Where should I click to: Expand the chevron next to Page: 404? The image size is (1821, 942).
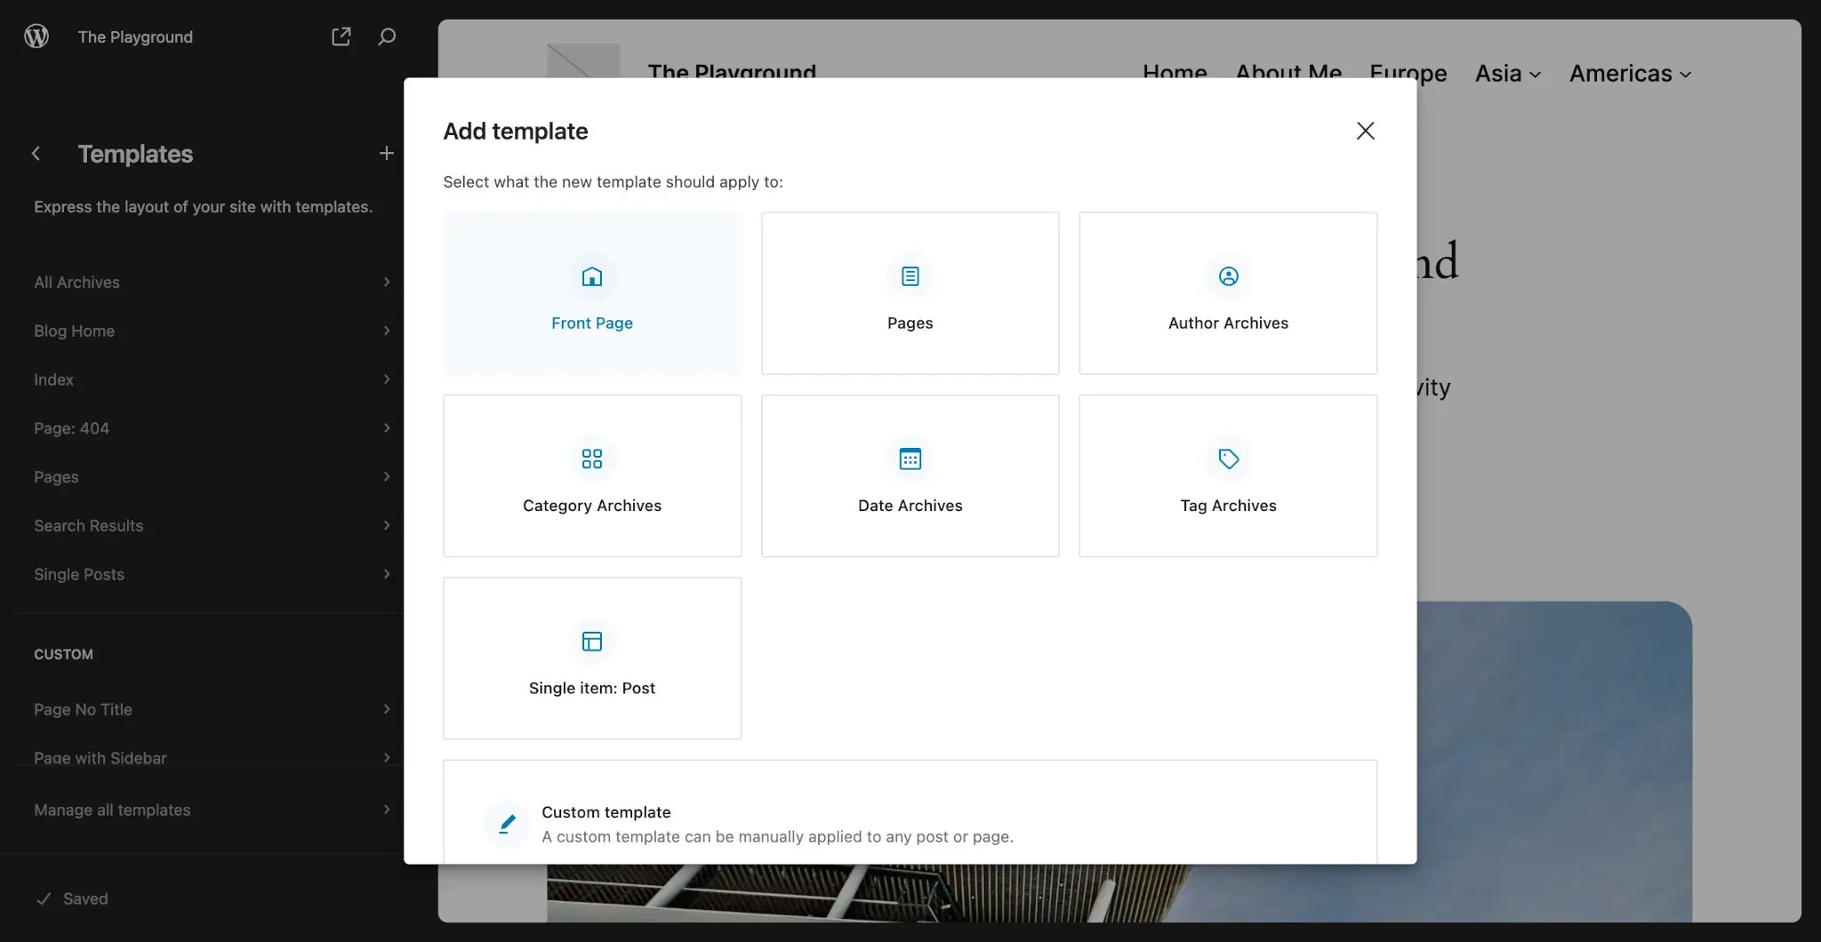[x=386, y=428]
